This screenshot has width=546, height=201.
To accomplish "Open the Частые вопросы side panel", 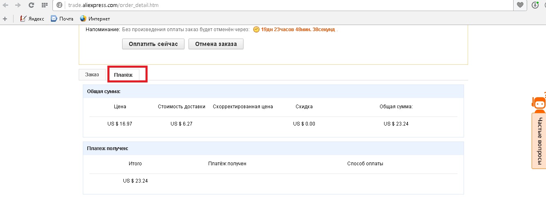I will point(539,141).
